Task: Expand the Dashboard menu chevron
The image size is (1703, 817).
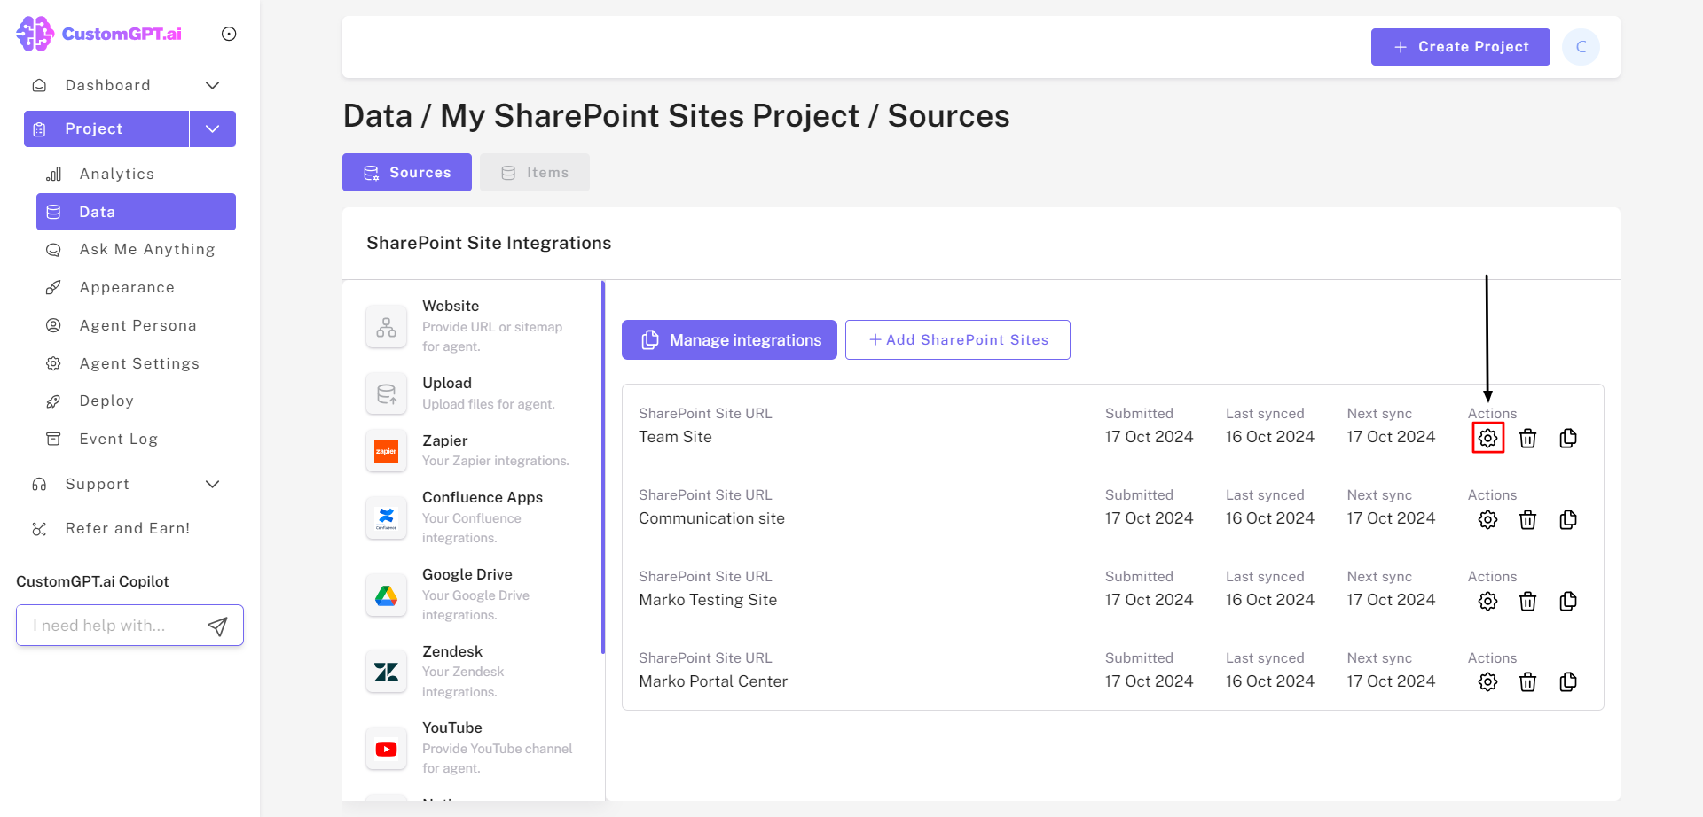Action: pos(212,85)
